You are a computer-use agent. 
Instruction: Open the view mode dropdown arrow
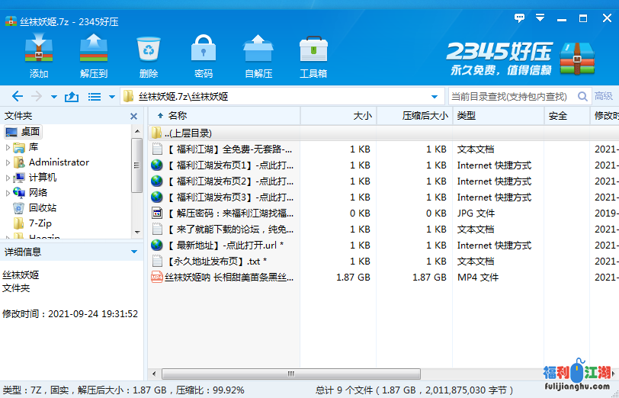(111, 97)
